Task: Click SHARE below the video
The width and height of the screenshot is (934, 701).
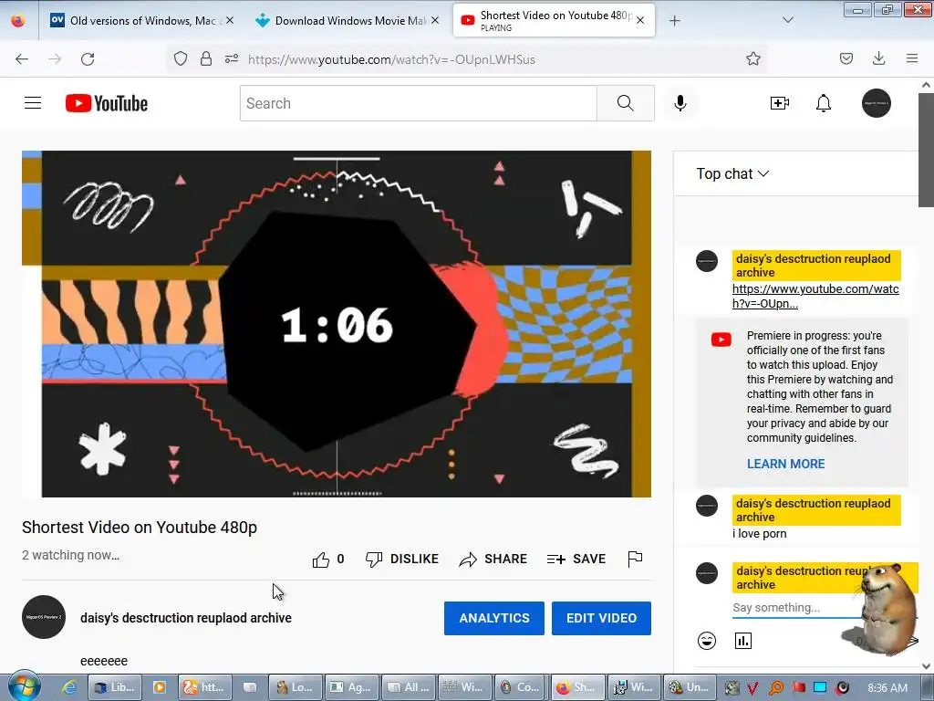Action: [x=493, y=560]
